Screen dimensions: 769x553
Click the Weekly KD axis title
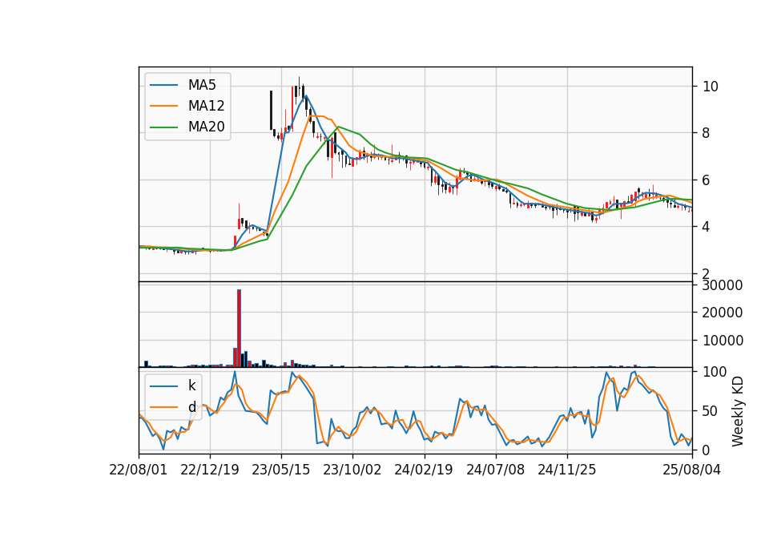click(x=738, y=411)
